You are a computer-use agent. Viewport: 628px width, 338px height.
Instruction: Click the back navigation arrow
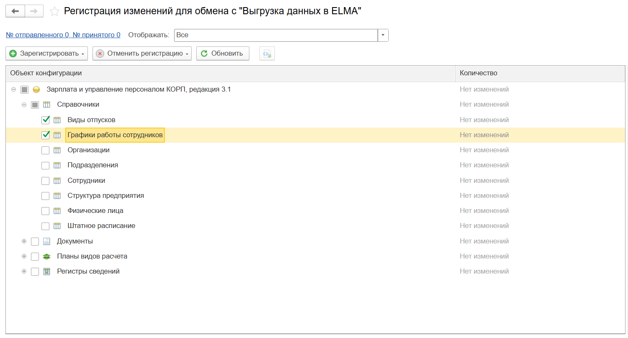pos(15,11)
